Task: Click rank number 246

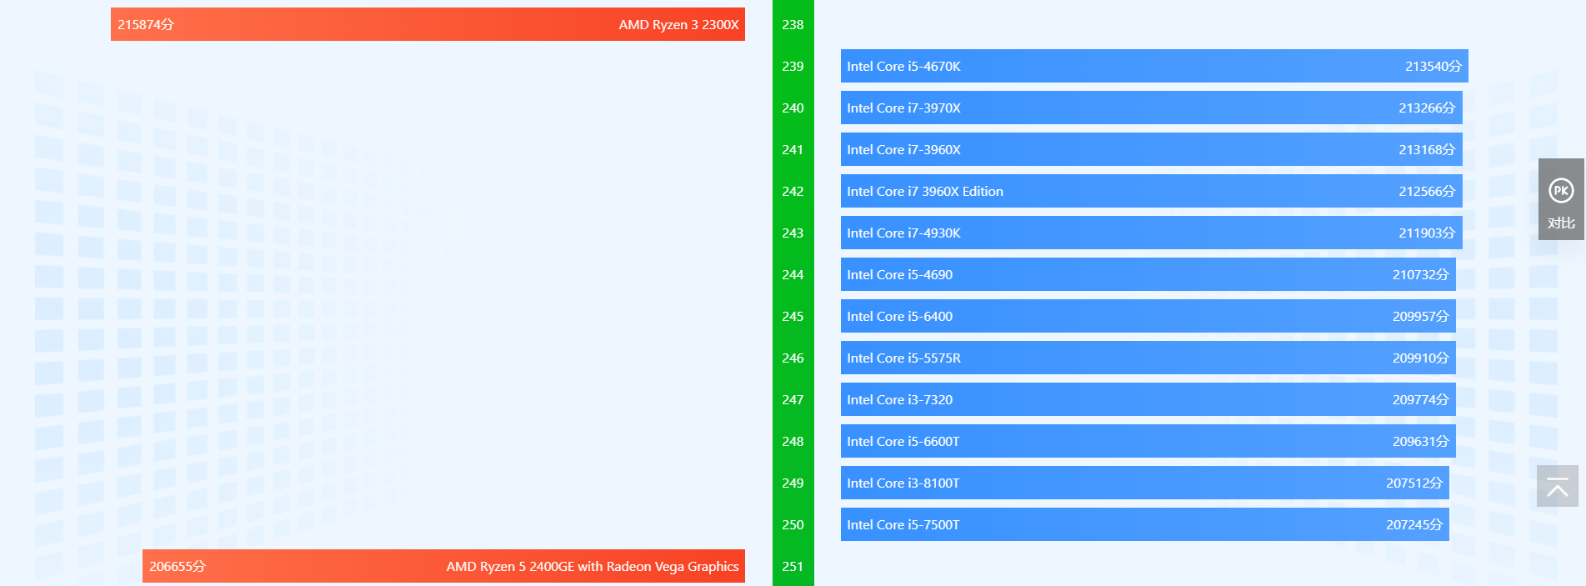Action: [x=793, y=358]
